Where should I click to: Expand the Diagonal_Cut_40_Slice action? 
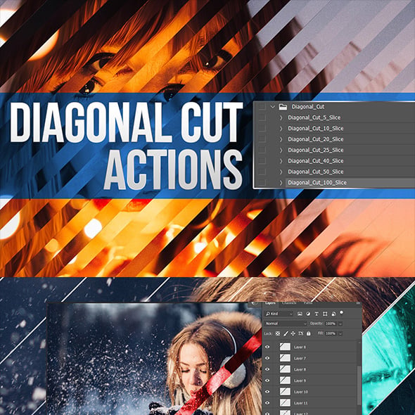click(281, 161)
